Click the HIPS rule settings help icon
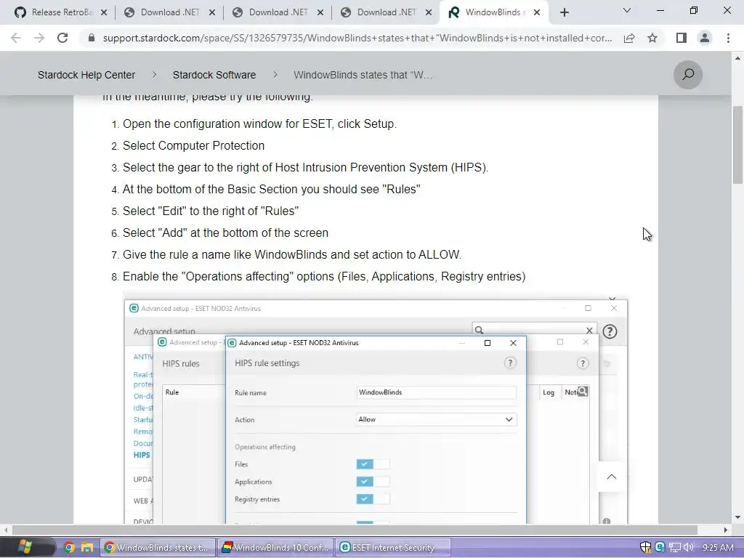 510,363
